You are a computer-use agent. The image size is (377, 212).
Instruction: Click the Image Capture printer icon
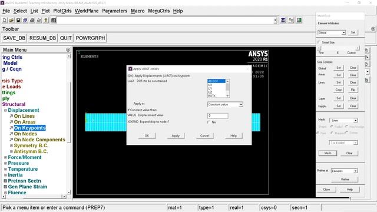point(32,21)
